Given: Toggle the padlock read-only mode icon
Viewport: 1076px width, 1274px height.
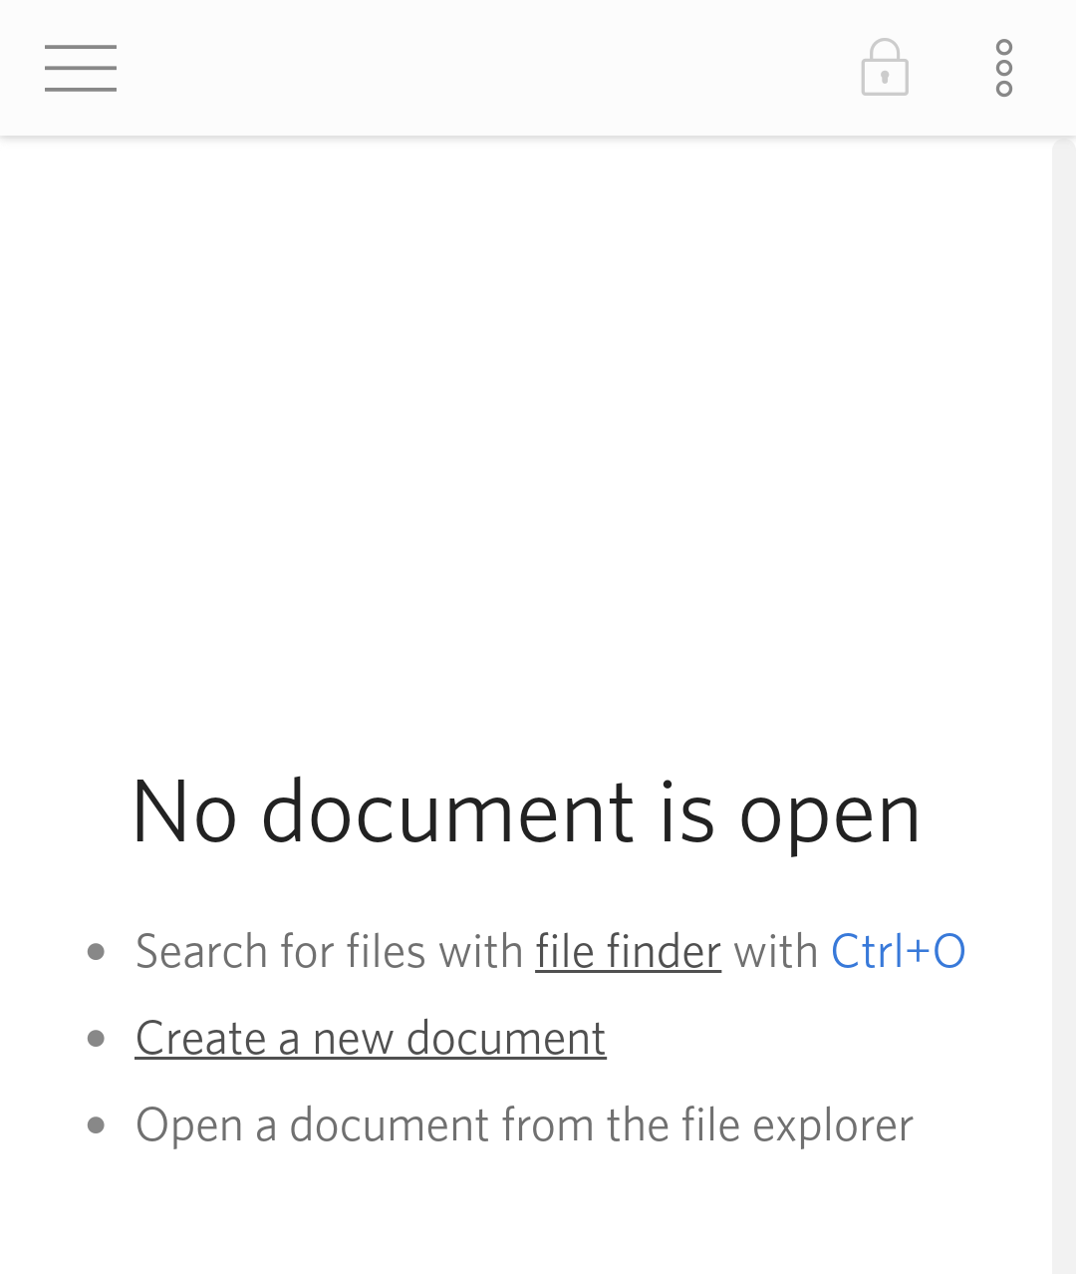Looking at the screenshot, I should 885,68.
